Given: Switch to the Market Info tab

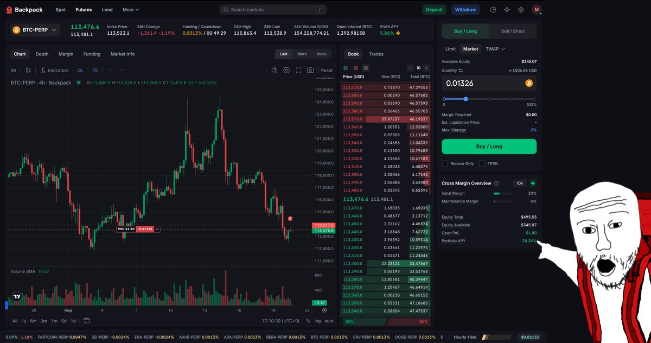Looking at the screenshot, I should pos(123,54).
